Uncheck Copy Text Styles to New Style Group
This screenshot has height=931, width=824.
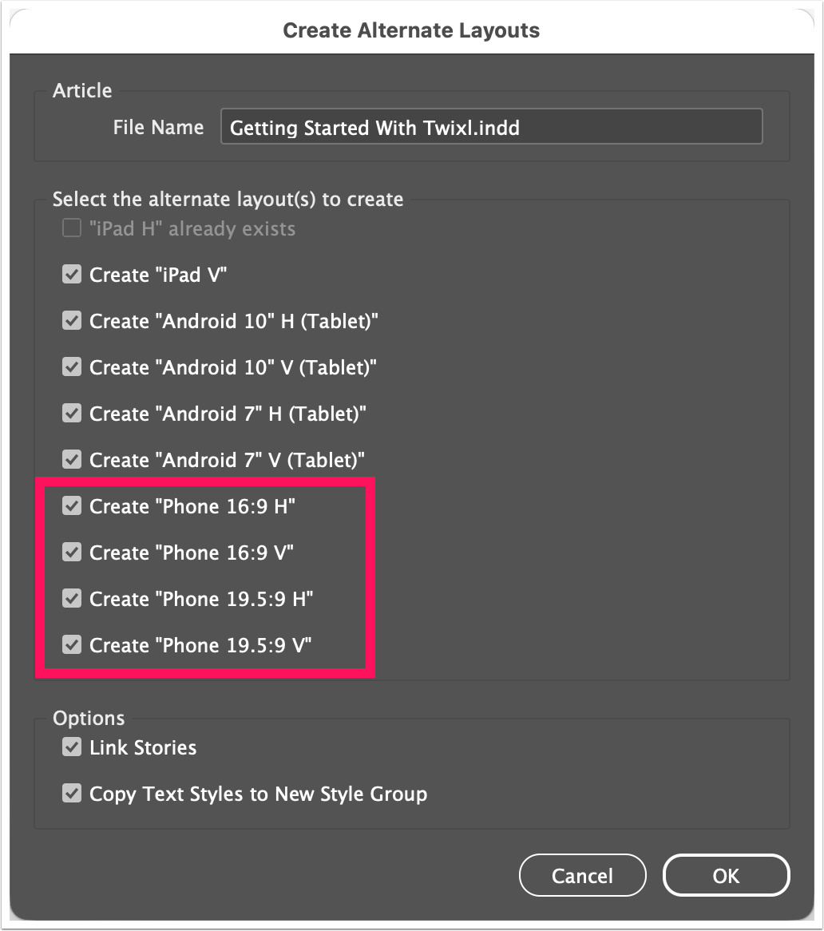pyautogui.click(x=72, y=793)
